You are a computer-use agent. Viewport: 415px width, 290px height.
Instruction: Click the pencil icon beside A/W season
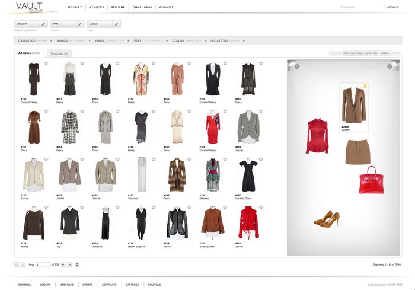79,24
